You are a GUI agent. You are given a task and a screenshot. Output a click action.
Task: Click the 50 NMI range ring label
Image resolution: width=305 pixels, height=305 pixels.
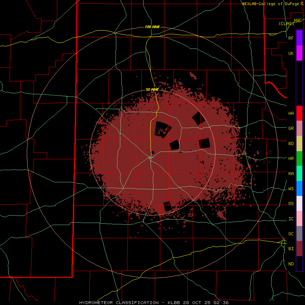(152, 89)
